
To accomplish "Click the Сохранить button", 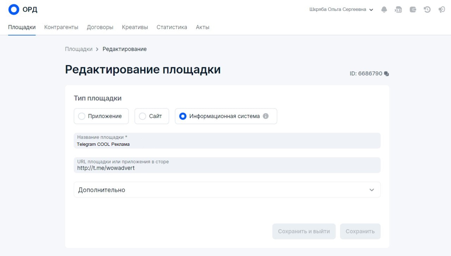I will 360,231.
